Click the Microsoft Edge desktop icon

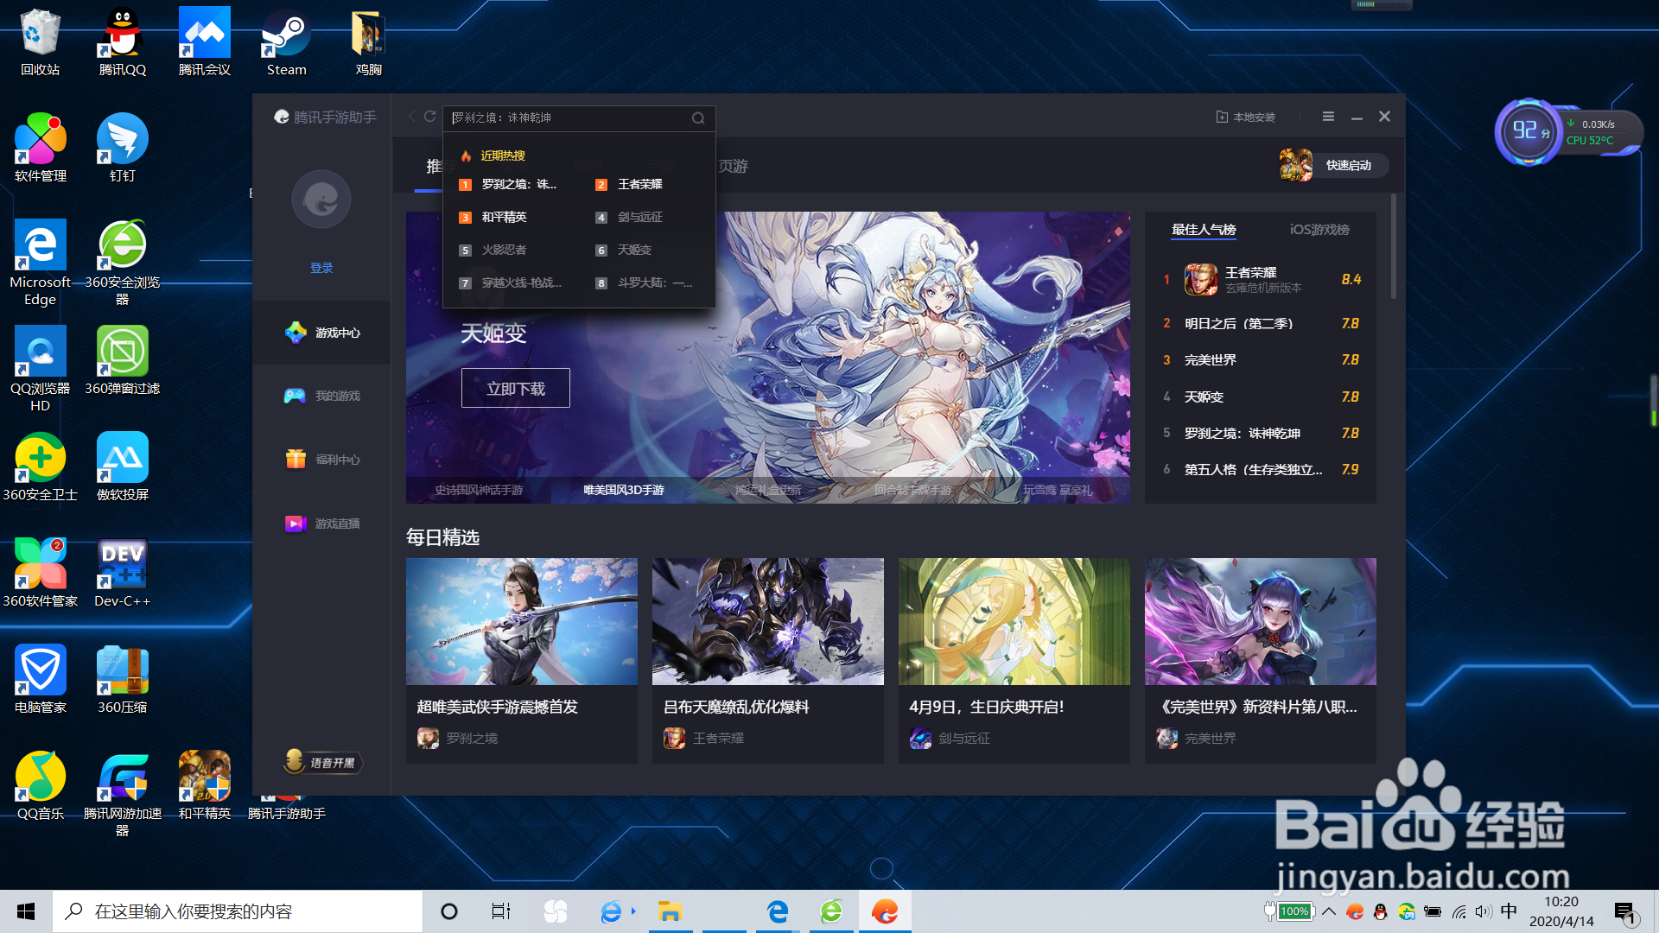click(x=41, y=262)
